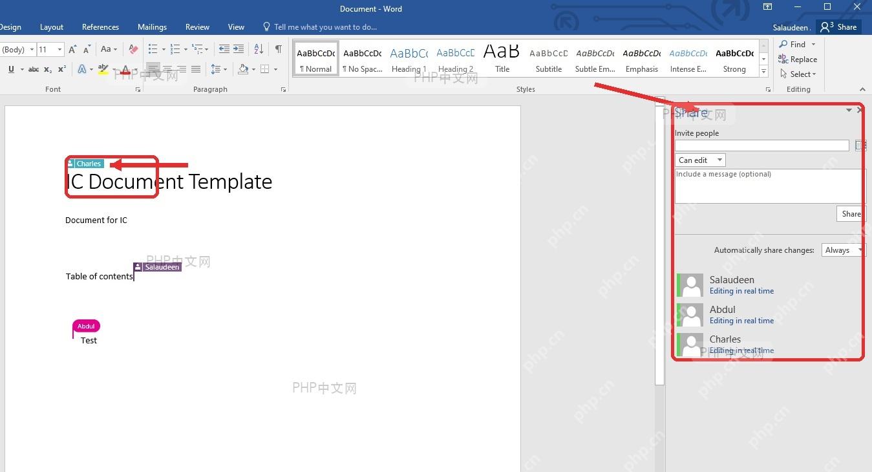Click the Invite people input field

[x=762, y=145]
